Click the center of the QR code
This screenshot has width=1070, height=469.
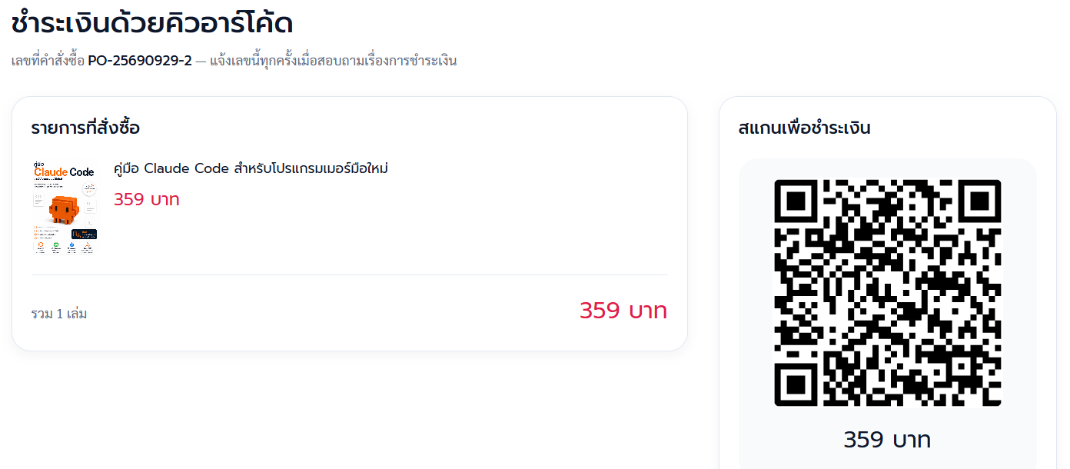click(888, 293)
